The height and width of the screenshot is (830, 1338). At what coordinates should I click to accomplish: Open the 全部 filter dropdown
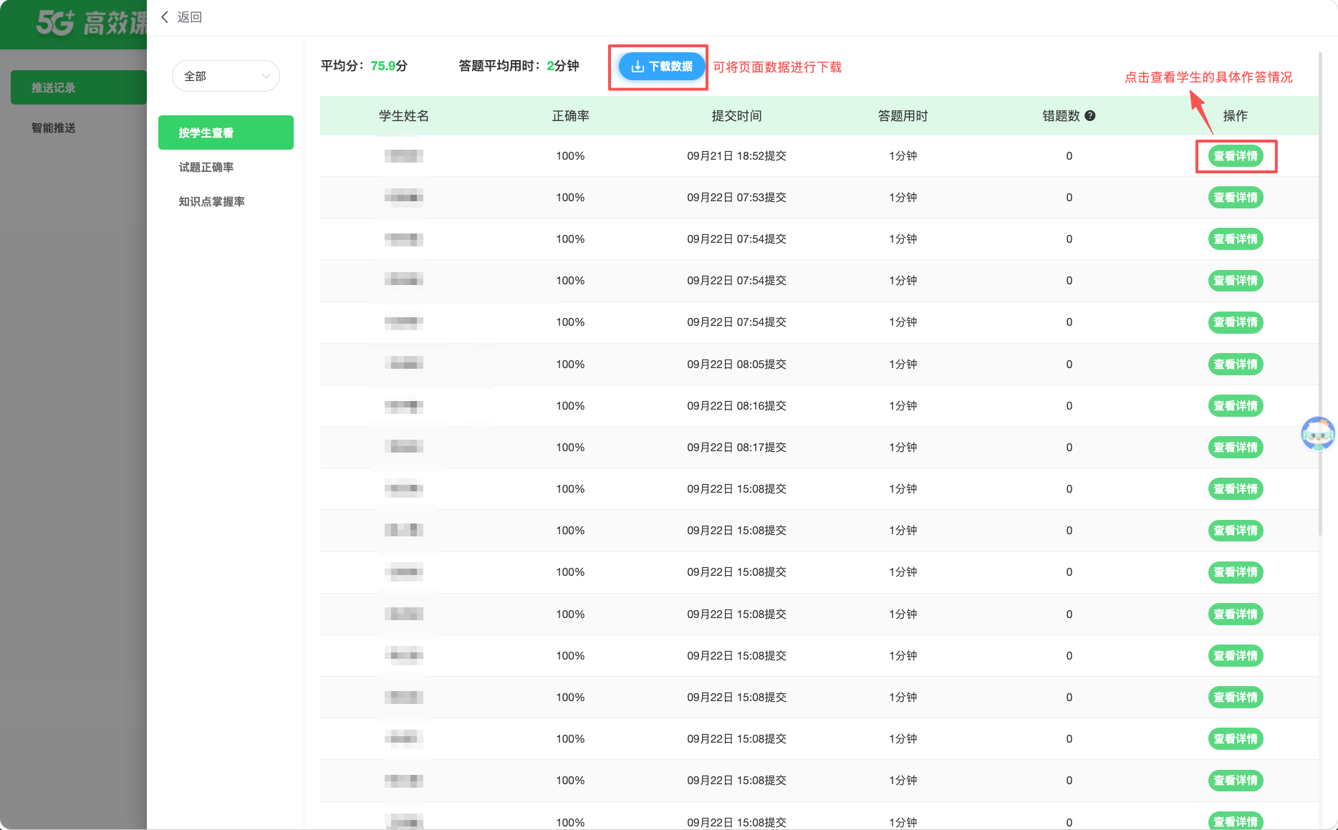click(226, 76)
